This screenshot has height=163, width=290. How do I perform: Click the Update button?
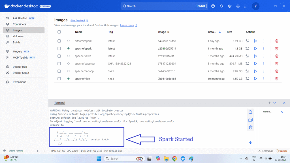coord(281,151)
